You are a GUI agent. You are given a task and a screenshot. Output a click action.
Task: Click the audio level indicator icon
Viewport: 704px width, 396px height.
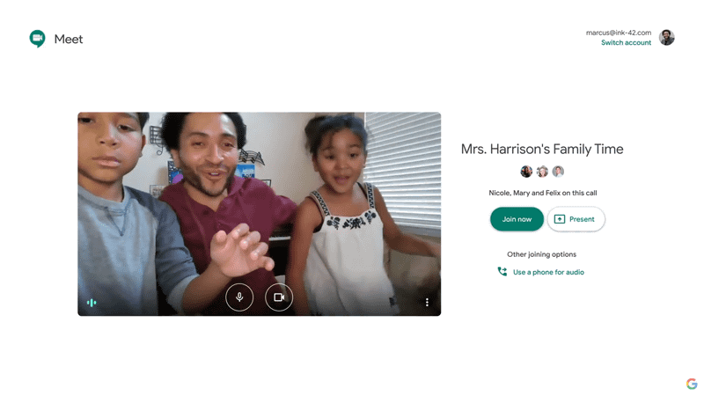pos(92,303)
